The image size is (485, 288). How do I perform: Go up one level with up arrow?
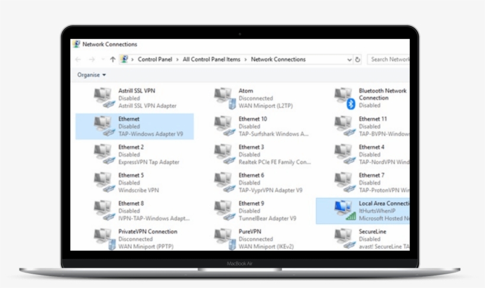pyautogui.click(x=112, y=59)
